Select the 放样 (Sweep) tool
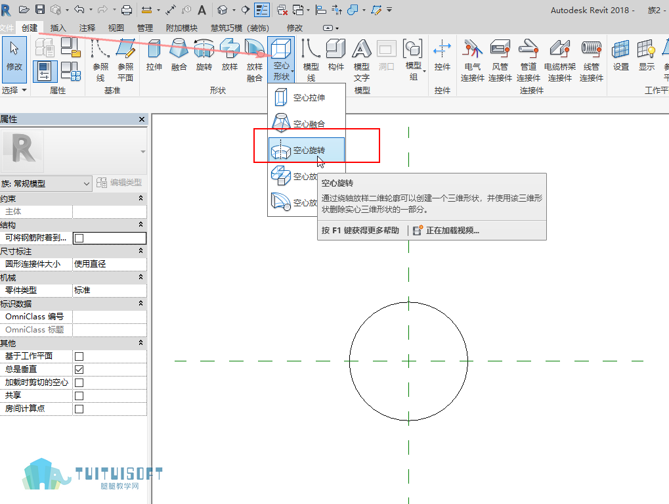Viewport: 669px width, 504px height. point(230,55)
